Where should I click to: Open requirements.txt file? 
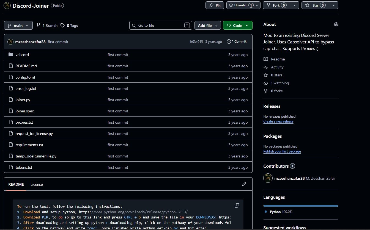pyautogui.click(x=29, y=145)
